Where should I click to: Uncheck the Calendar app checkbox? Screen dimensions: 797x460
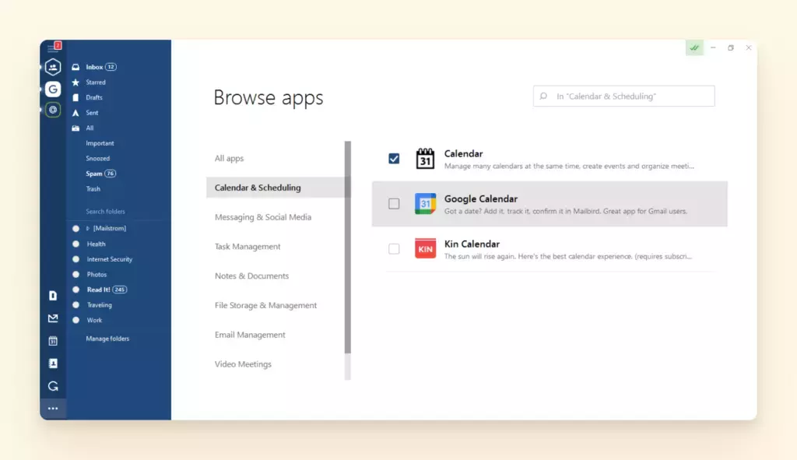(394, 159)
